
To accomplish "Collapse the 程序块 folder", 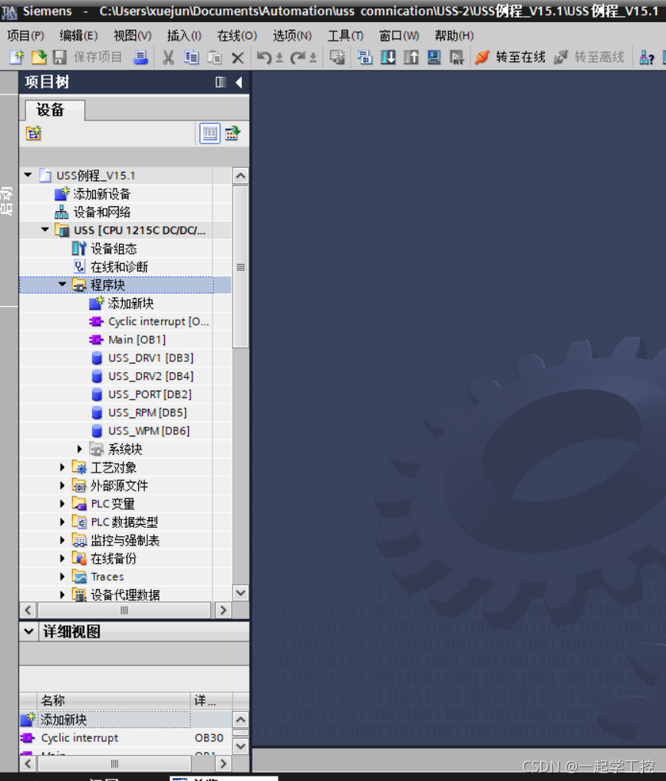I will (x=62, y=285).
